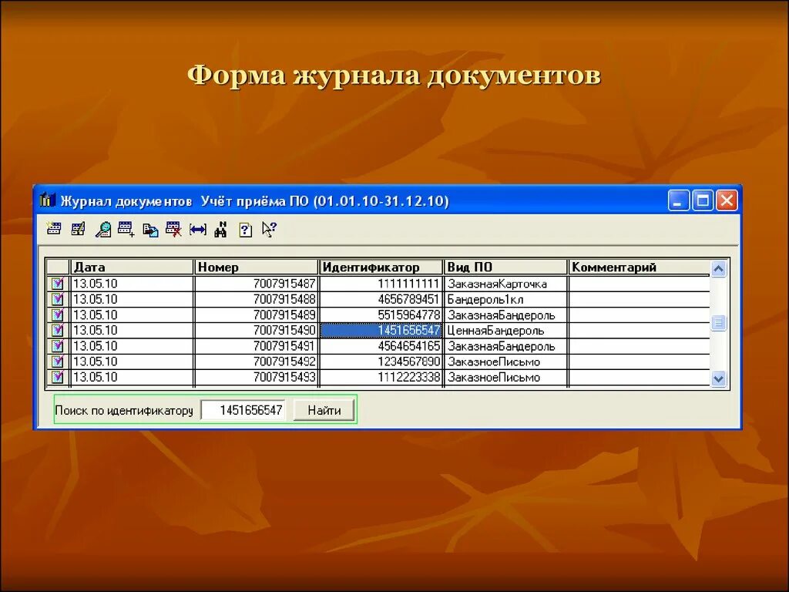Click the vertical scrollbar thumb
This screenshot has width=789, height=592.
point(719,323)
